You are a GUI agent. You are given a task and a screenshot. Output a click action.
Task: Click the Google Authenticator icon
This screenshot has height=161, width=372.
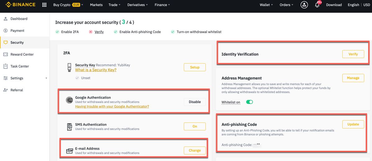(69, 100)
